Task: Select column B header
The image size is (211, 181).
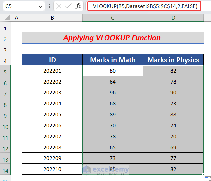Action: click(x=52, y=18)
